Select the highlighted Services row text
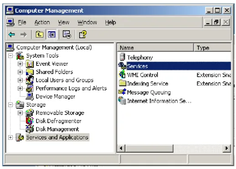Image resolution: width=236 pixels, height=169 pixels. click(138, 66)
